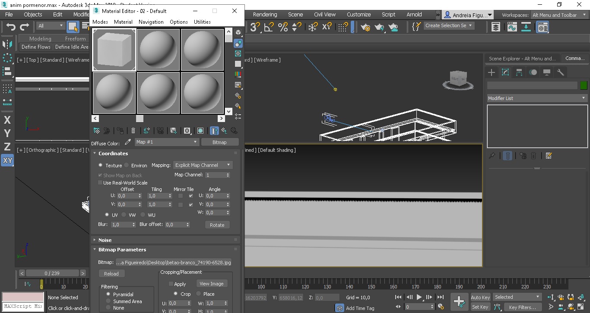Open Modifier List dropdown
The image size is (590, 313).
click(x=537, y=98)
